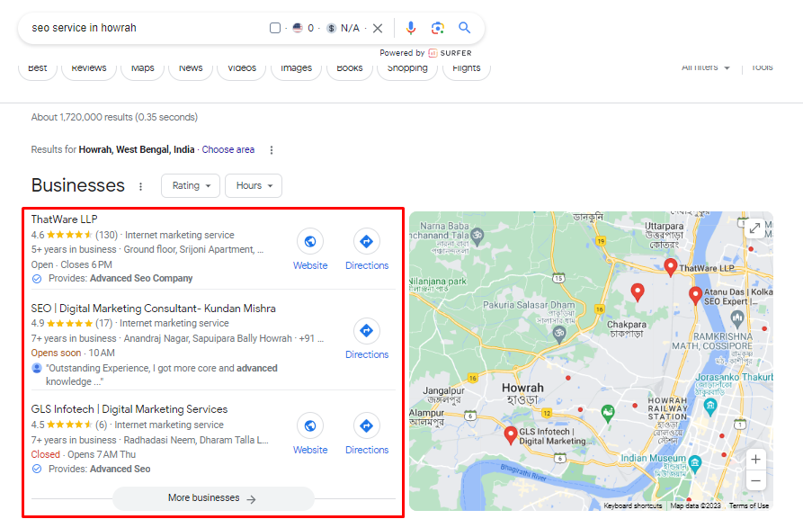Open ThatWare LLP website globe icon

pyautogui.click(x=310, y=241)
